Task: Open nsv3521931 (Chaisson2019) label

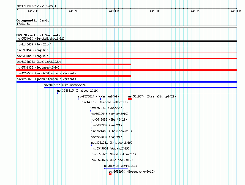Action: tap(112, 143)
